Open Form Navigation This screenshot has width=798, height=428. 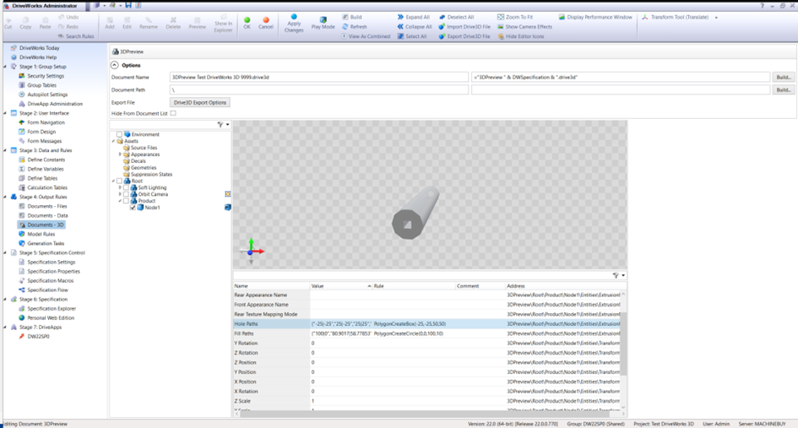[x=46, y=122]
